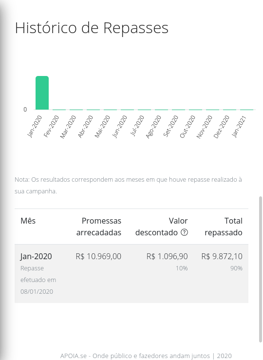This screenshot has width=263, height=360.
Task: Click the Mar-2020 axis label
Action: (68, 127)
